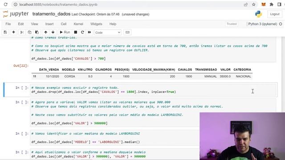
Task: Open the View menu
Action: (34, 24)
